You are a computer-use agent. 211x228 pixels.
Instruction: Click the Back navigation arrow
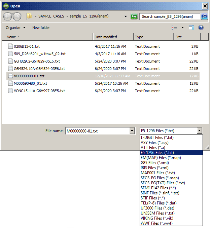coord(7,16)
